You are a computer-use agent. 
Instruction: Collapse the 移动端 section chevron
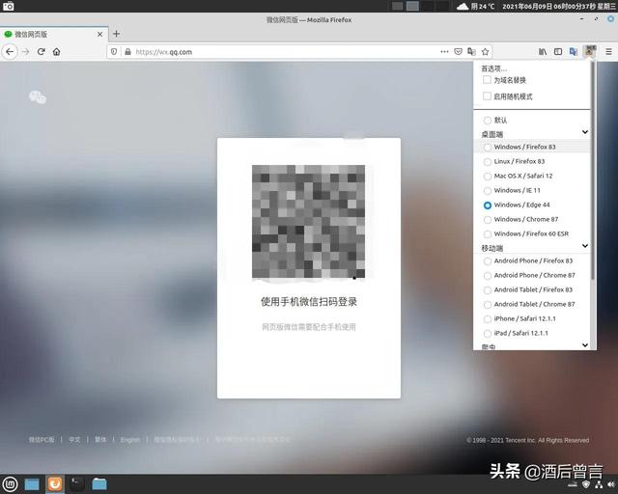pyautogui.click(x=584, y=248)
